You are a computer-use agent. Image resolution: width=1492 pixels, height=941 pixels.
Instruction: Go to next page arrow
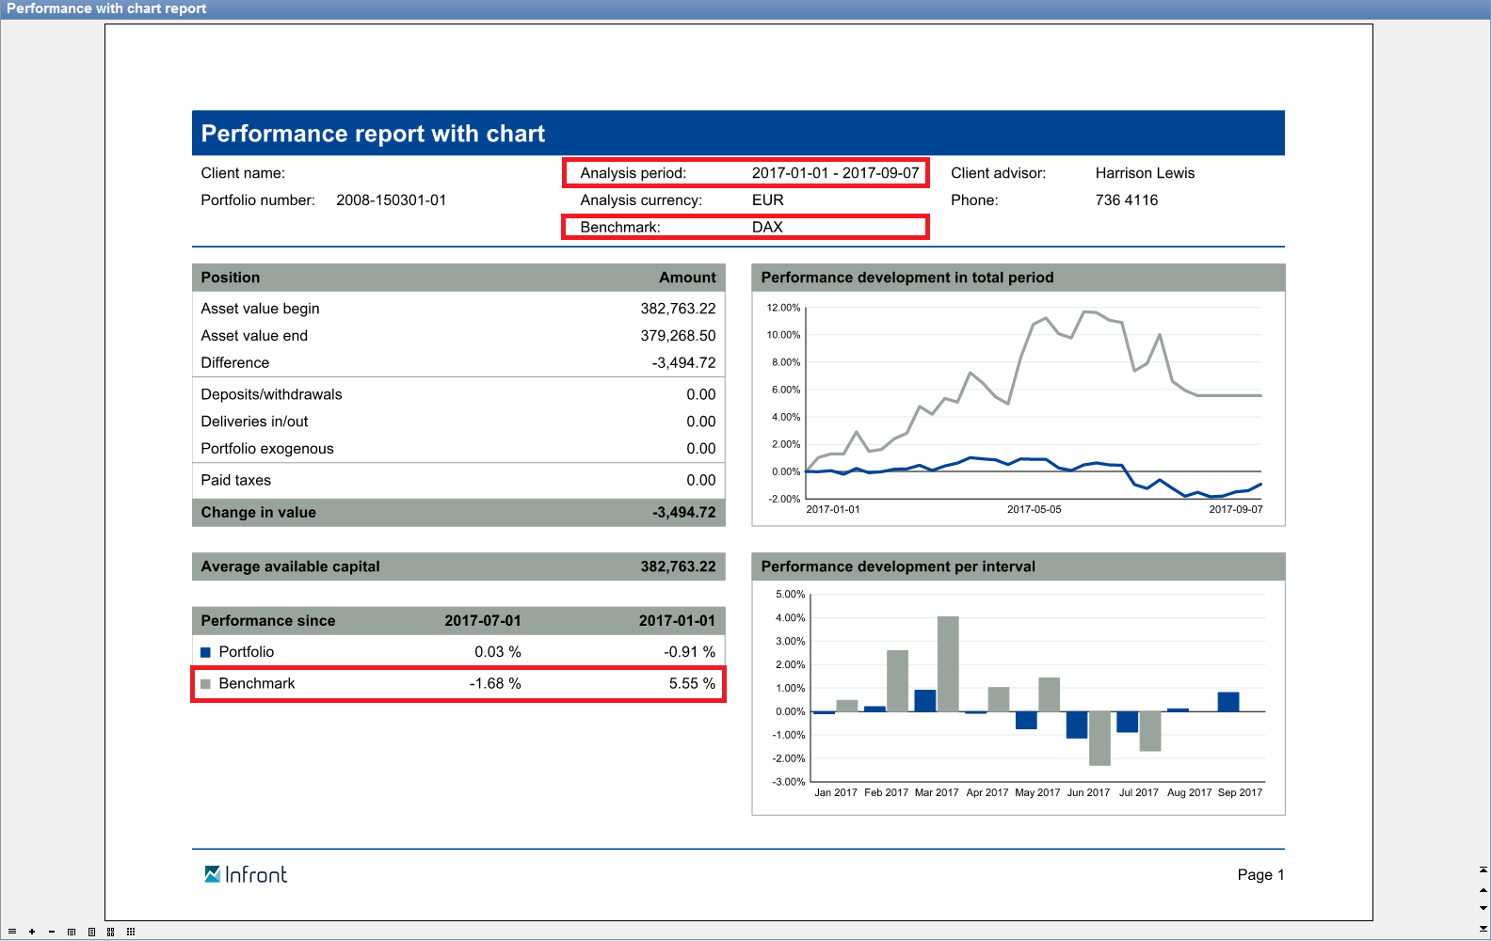tap(1484, 908)
